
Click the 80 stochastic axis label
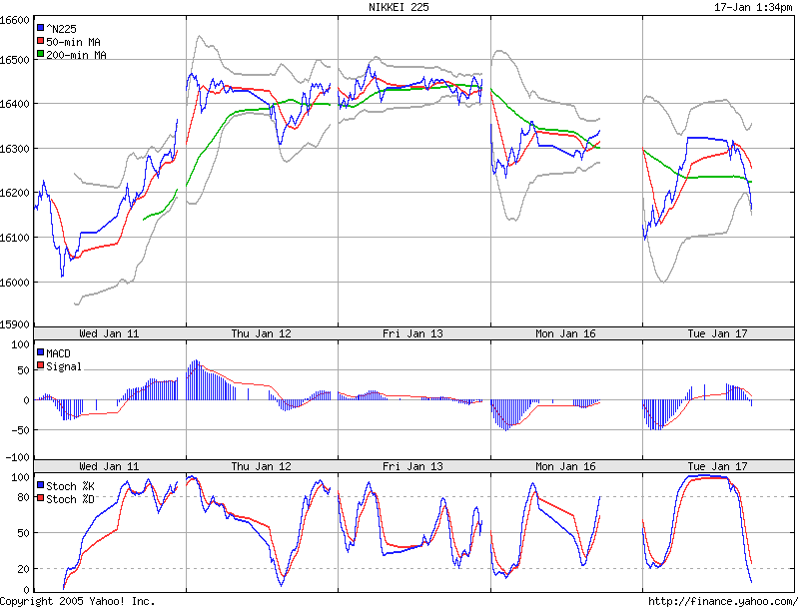pyautogui.click(x=24, y=497)
